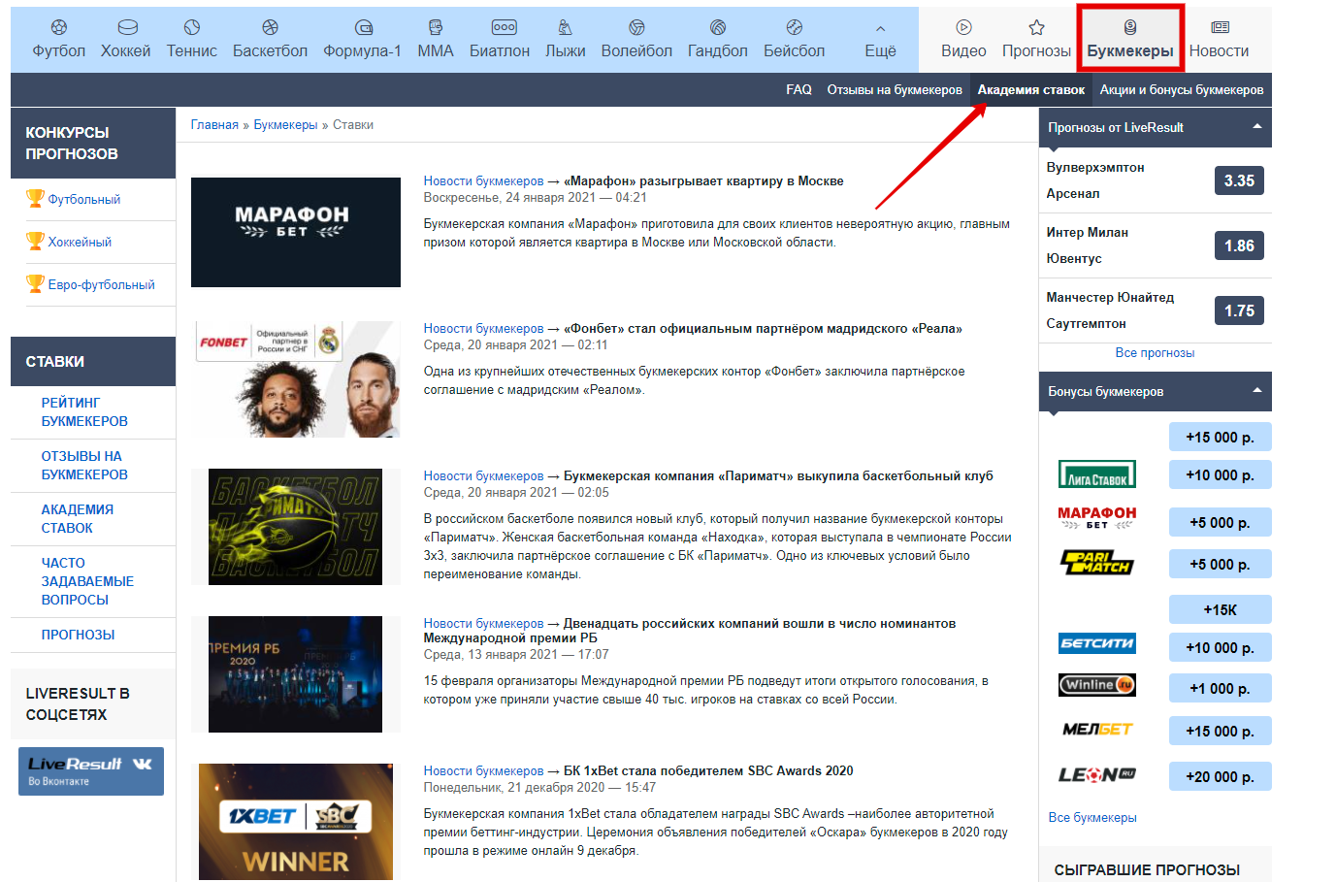Expand the Ещё sports menu
This screenshot has height=882, width=1336.
tap(880, 40)
